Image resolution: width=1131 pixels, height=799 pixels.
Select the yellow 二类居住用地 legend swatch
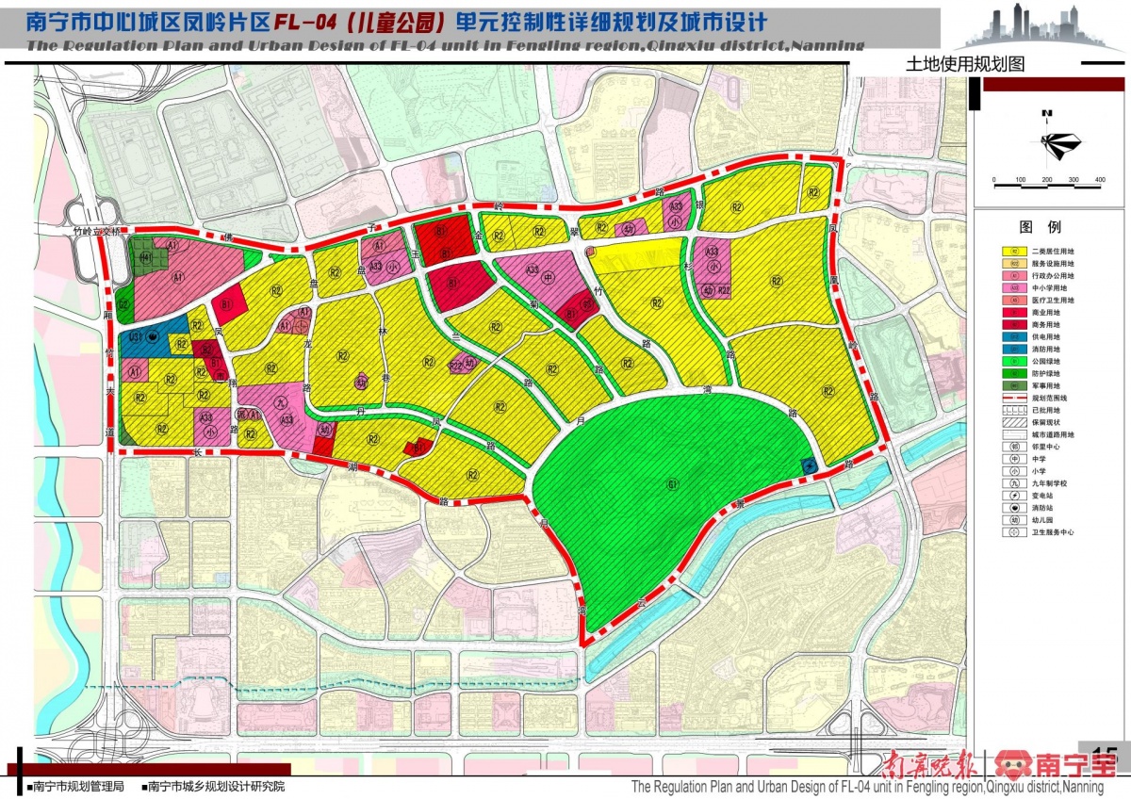[x=1012, y=252]
